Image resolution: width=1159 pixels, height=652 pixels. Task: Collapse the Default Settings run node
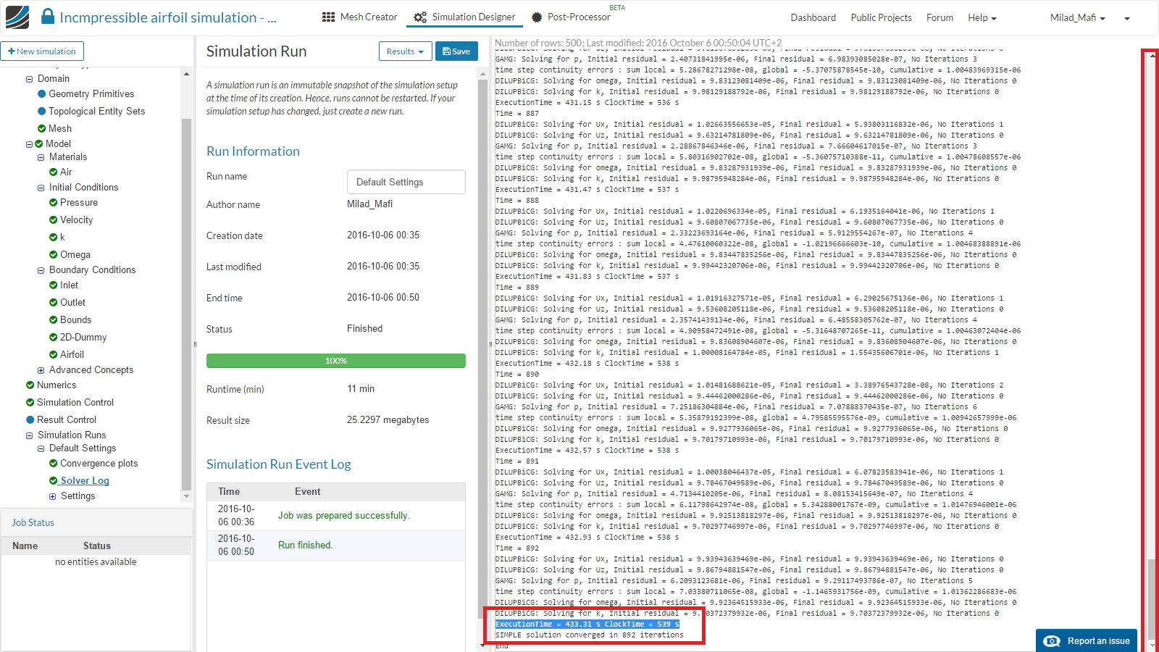[41, 448]
